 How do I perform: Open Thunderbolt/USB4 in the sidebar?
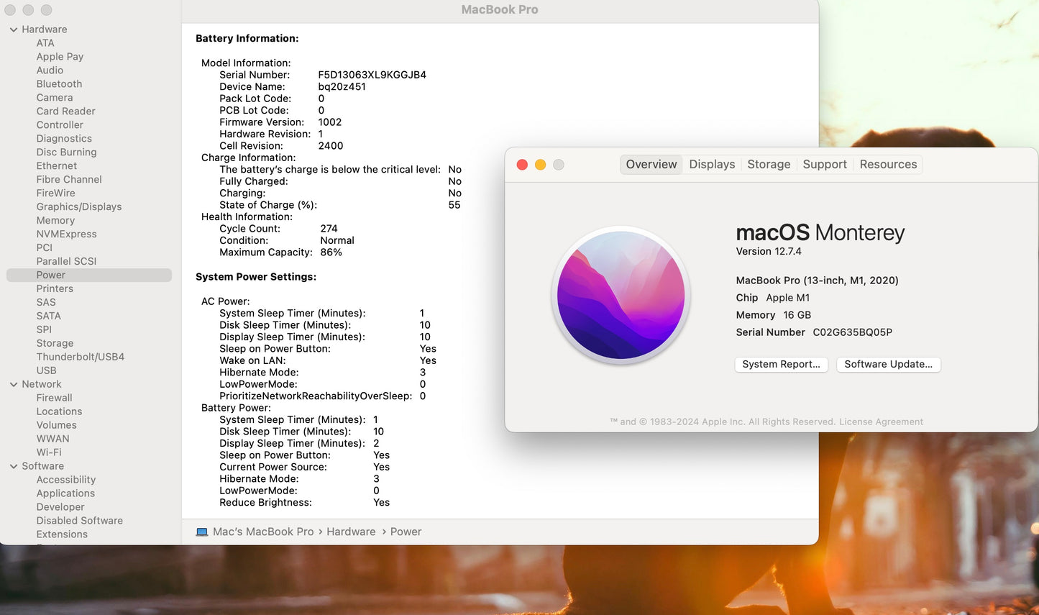(81, 357)
